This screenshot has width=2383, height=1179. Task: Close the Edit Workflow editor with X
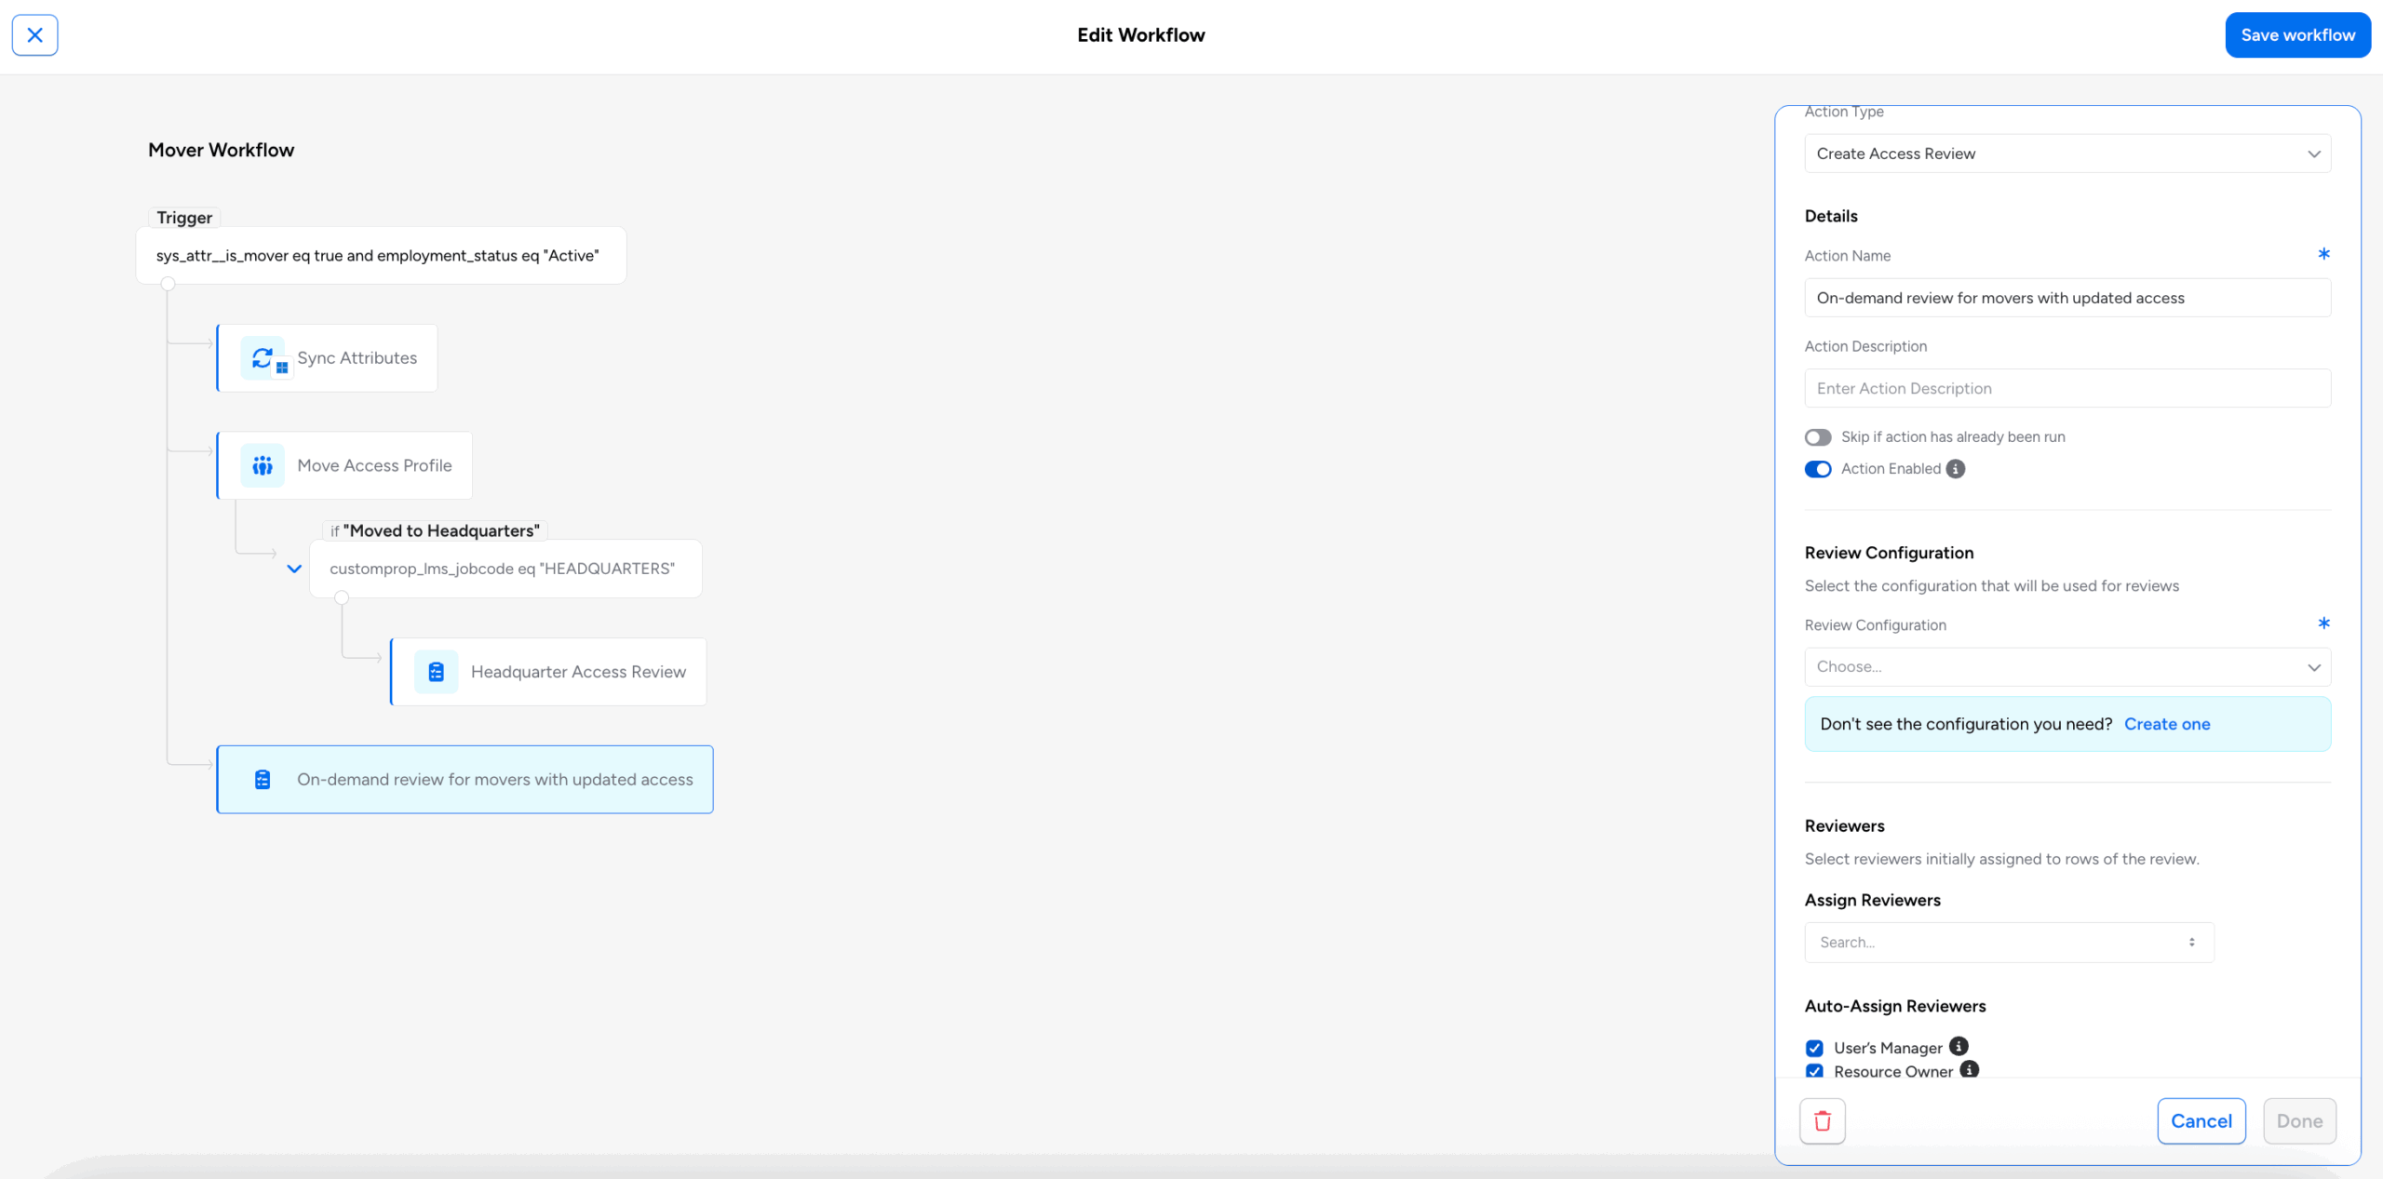[x=34, y=35]
